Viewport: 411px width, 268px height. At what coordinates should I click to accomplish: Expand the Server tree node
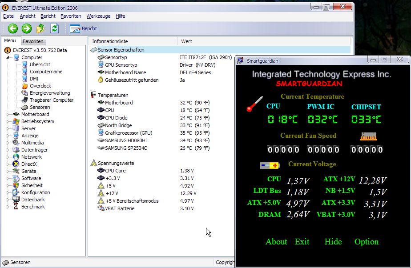click(8, 128)
